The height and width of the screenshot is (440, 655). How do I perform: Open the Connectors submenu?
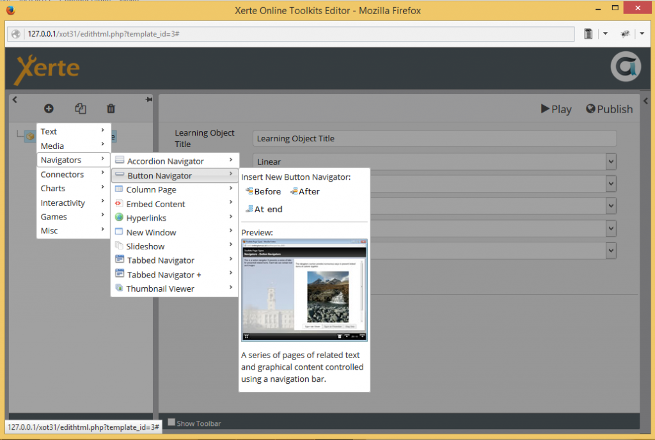(x=73, y=174)
